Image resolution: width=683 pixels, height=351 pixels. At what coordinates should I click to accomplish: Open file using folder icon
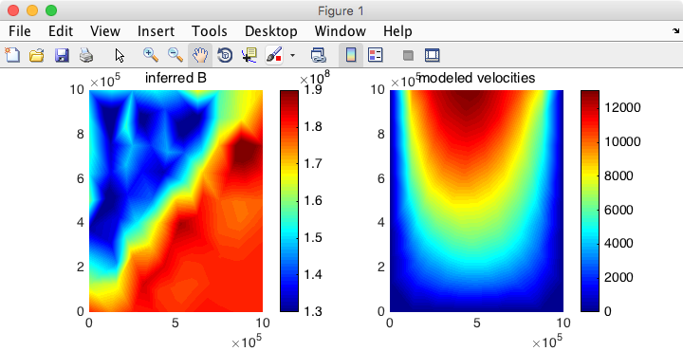[37, 55]
